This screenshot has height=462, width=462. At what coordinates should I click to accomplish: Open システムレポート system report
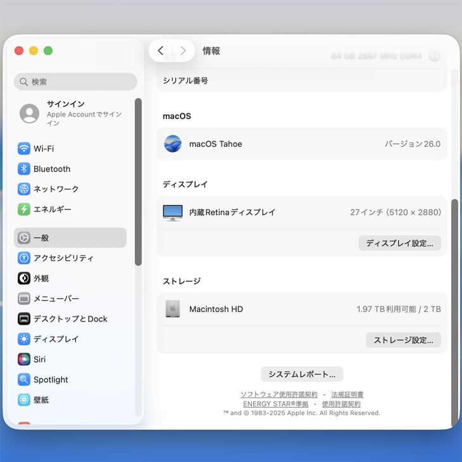coord(302,374)
